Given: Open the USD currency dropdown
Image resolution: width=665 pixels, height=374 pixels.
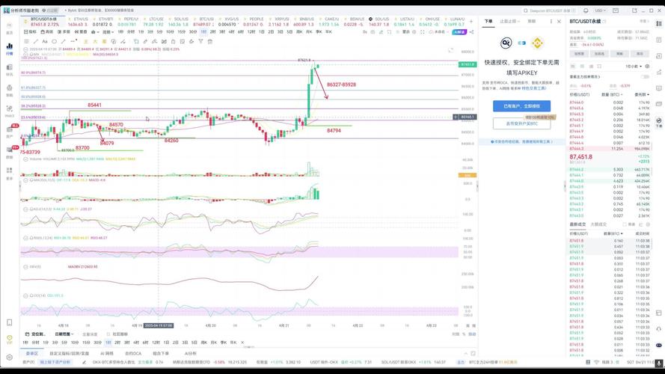Looking at the screenshot, I should pos(600,11).
